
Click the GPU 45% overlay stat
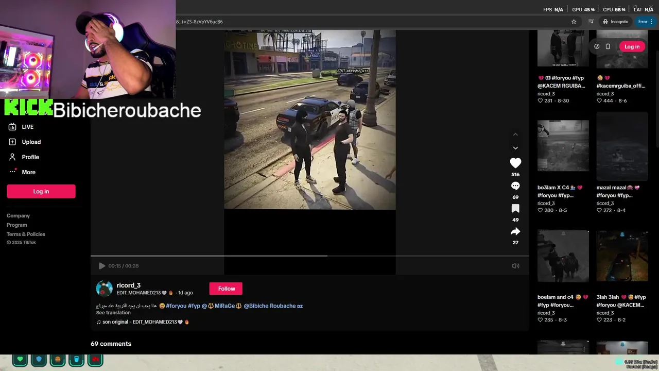click(x=583, y=9)
